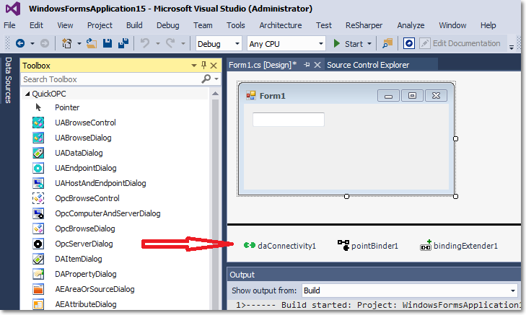
Task: Select the OpcServerDialog toolbox item
Action: 84,244
